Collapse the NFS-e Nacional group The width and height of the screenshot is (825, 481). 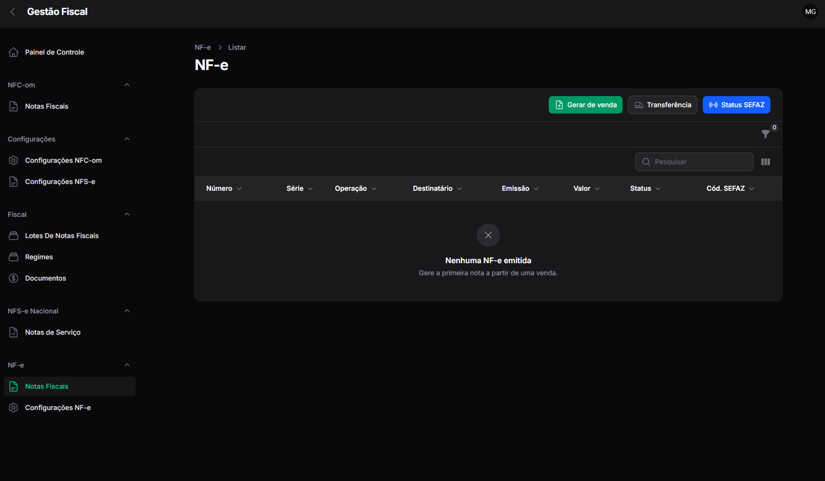pos(127,311)
